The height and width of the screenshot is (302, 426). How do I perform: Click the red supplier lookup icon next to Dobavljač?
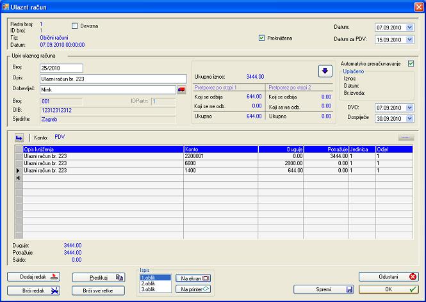[x=181, y=90]
